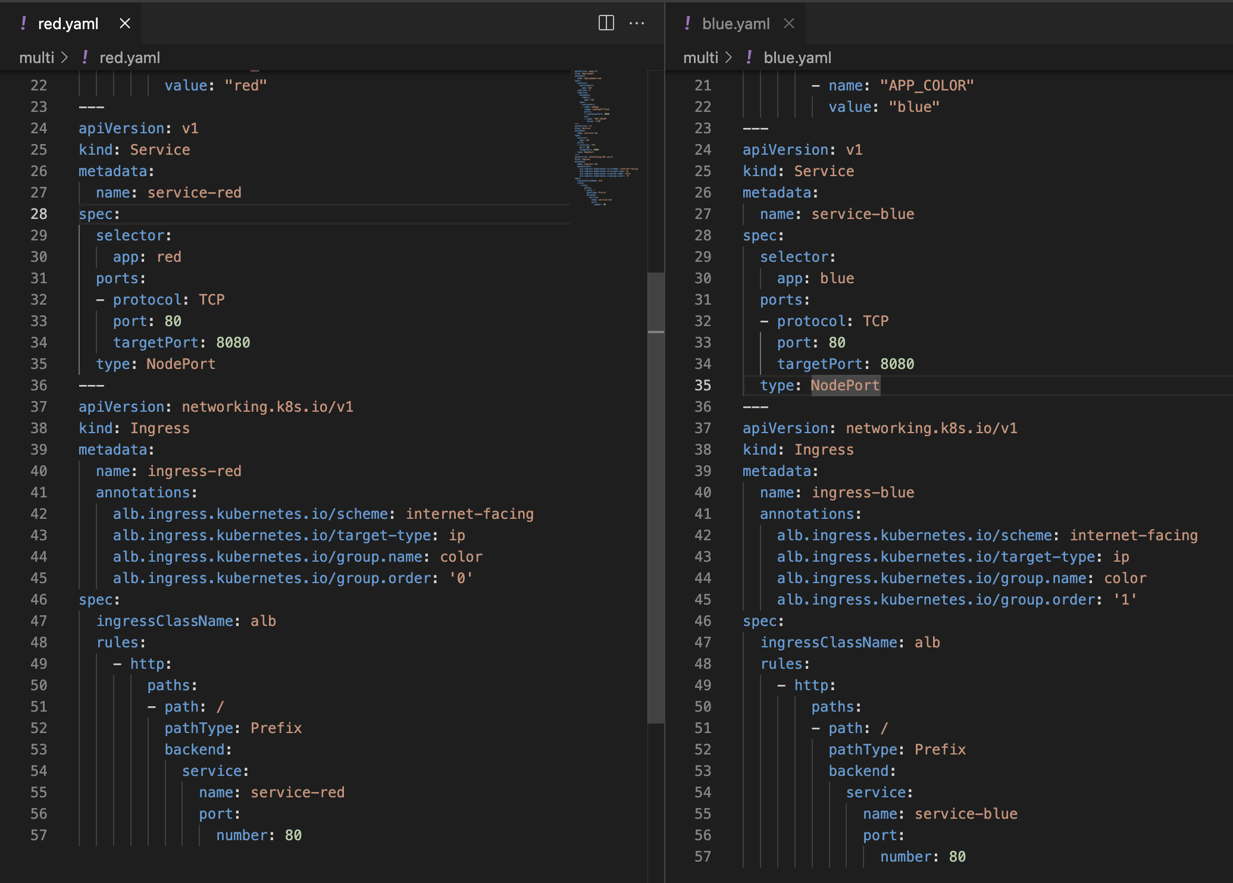Click the left editor vertical scrollbar thumb
This screenshot has width=1233, height=883.
tap(655, 497)
